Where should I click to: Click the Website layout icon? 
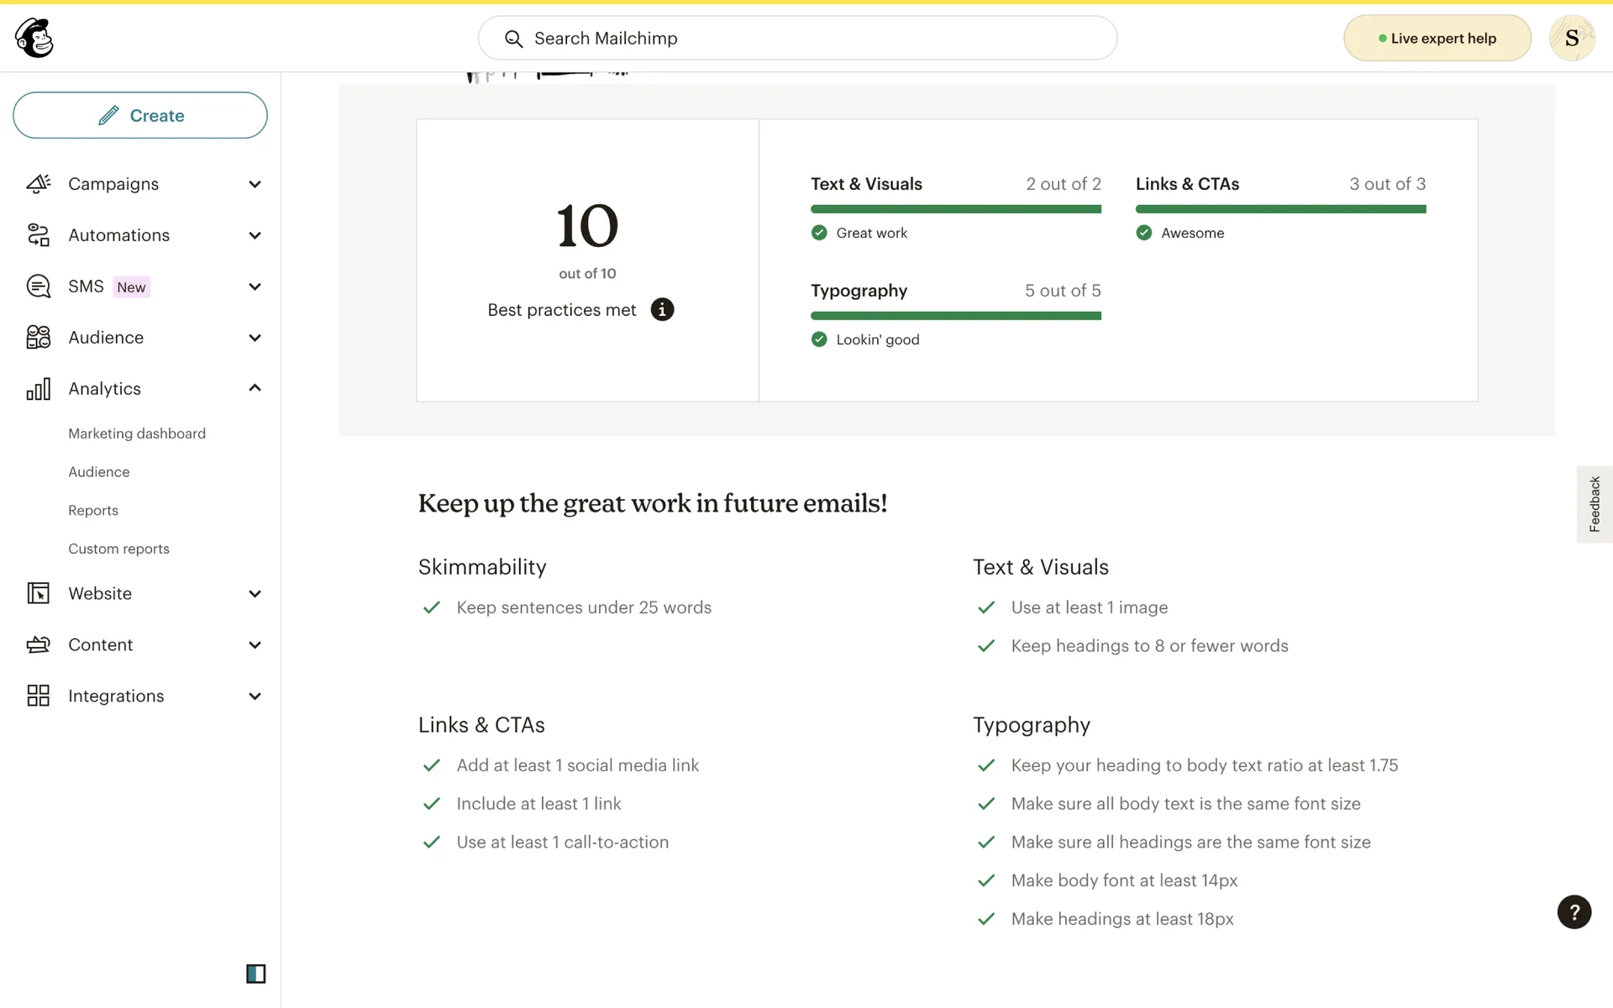pos(39,594)
